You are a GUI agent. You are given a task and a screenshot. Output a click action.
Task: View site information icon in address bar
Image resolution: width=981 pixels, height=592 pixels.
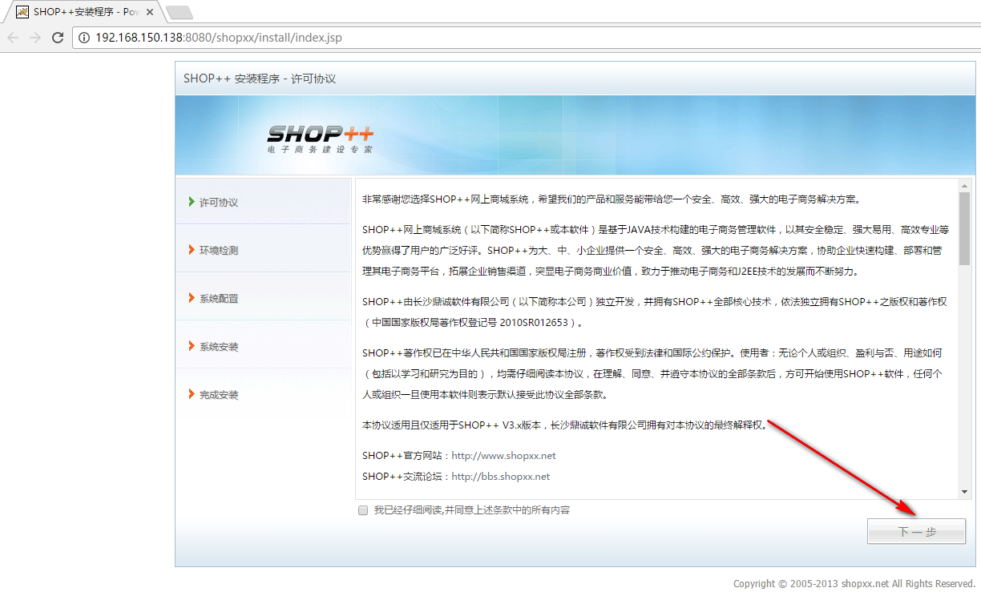[84, 38]
